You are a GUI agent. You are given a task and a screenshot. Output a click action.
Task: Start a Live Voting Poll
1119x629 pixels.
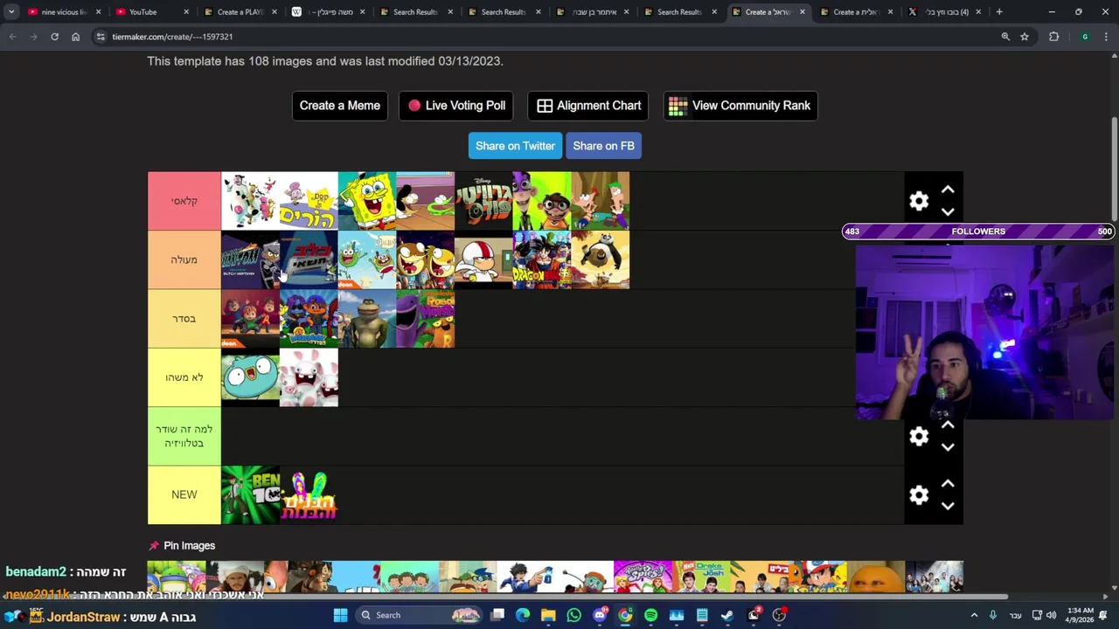[456, 106]
